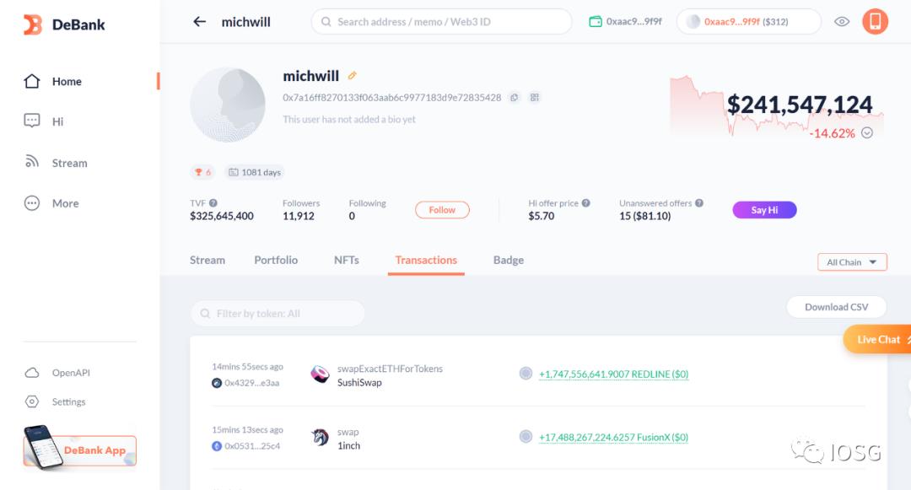Open the mobile app icon top right
The width and height of the screenshot is (911, 490).
coord(875,22)
